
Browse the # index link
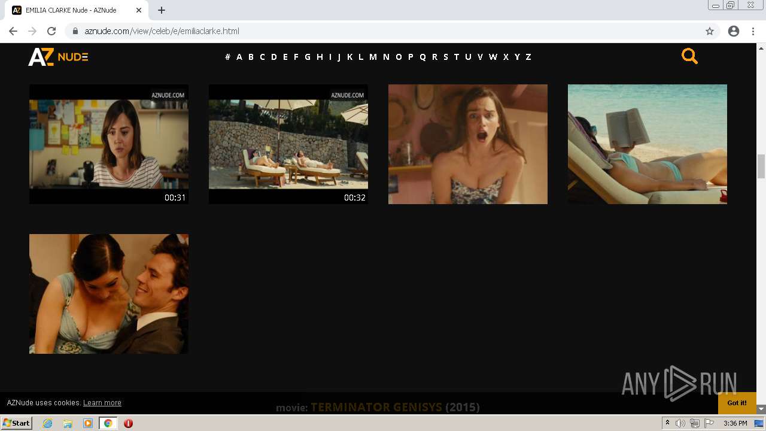click(227, 57)
